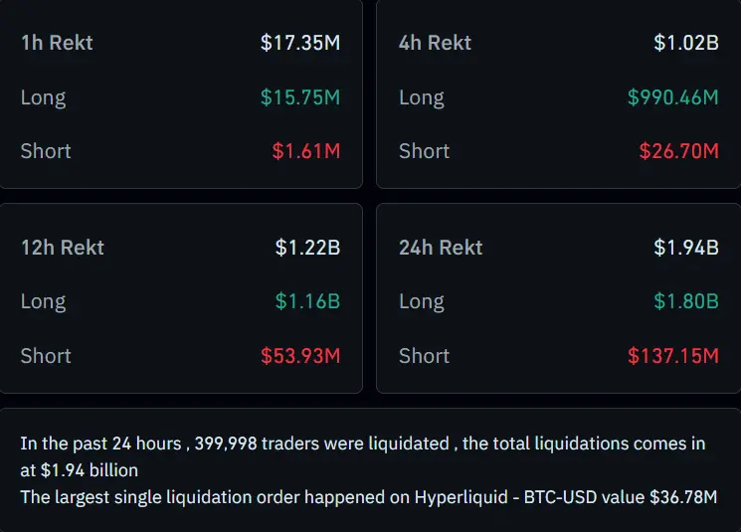Click the 4h total value $1.02B
741x532 pixels.
pyautogui.click(x=685, y=43)
